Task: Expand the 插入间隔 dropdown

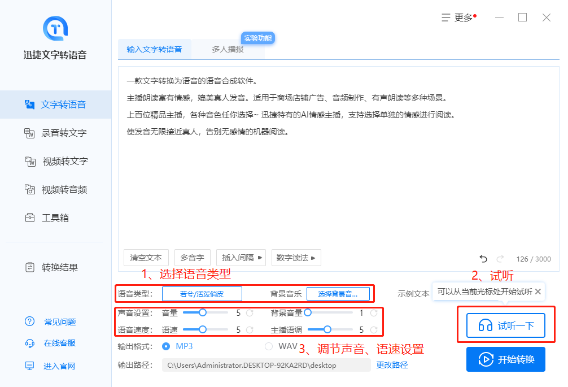Action: coord(241,258)
